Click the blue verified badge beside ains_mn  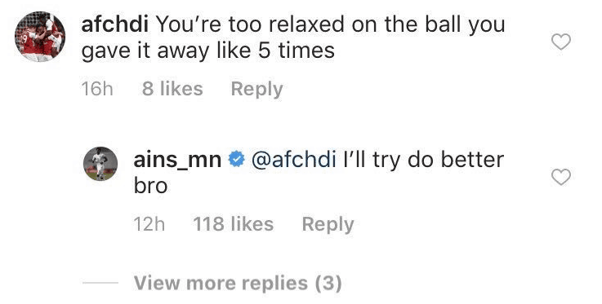[x=237, y=160]
